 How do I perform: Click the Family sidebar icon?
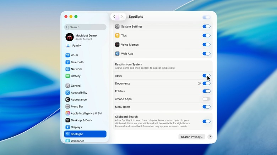pos(68,45)
